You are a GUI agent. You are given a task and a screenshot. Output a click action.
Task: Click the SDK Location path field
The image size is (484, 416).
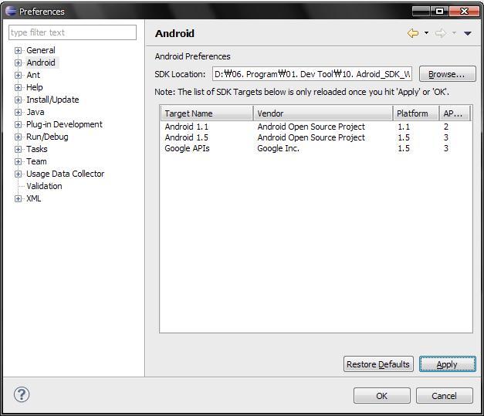312,74
